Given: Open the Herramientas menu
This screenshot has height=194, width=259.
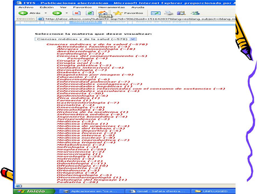Looking at the screenshot, I should click(x=111, y=7).
